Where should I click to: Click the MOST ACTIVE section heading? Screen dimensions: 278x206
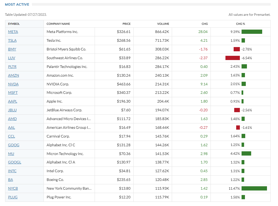pyautogui.click(x=17, y=5)
